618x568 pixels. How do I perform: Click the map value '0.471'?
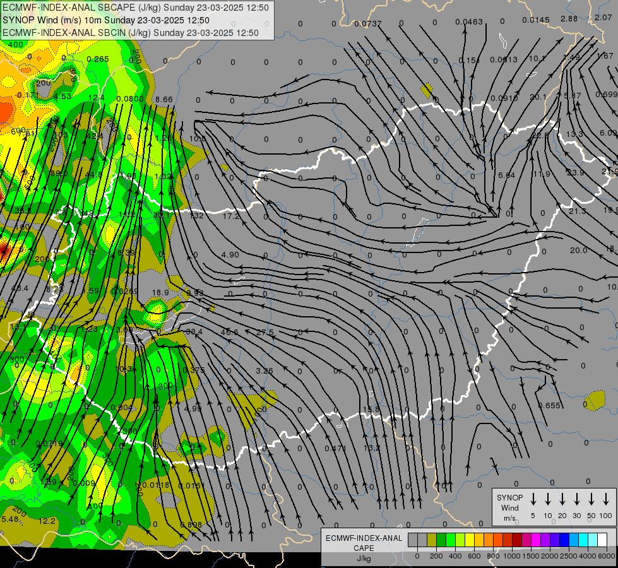coord(336,448)
